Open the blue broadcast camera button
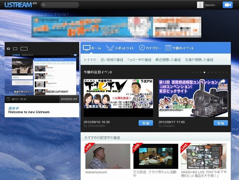 pos(227,5)
